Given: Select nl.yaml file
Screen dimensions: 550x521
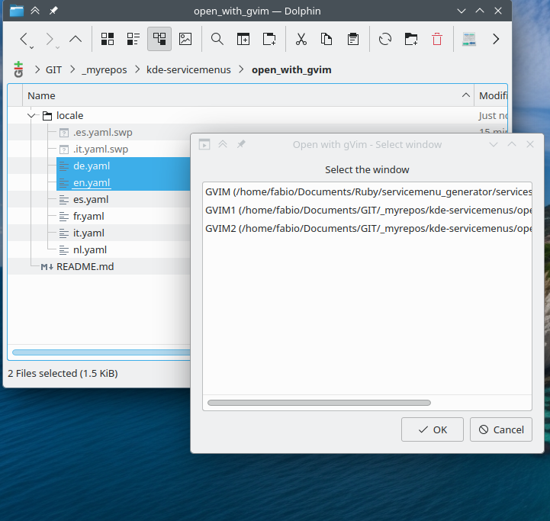Looking at the screenshot, I should (89, 250).
